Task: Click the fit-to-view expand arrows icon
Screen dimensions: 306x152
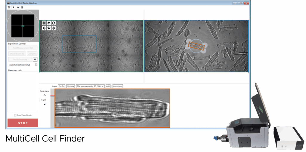Action: [44, 23]
